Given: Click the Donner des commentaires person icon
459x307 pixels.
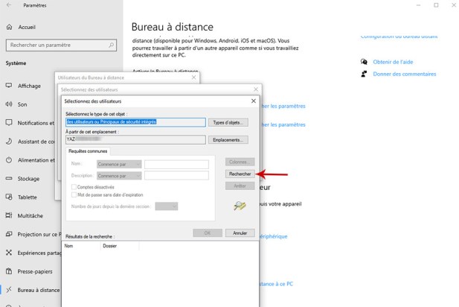Looking at the screenshot, I should point(364,74).
